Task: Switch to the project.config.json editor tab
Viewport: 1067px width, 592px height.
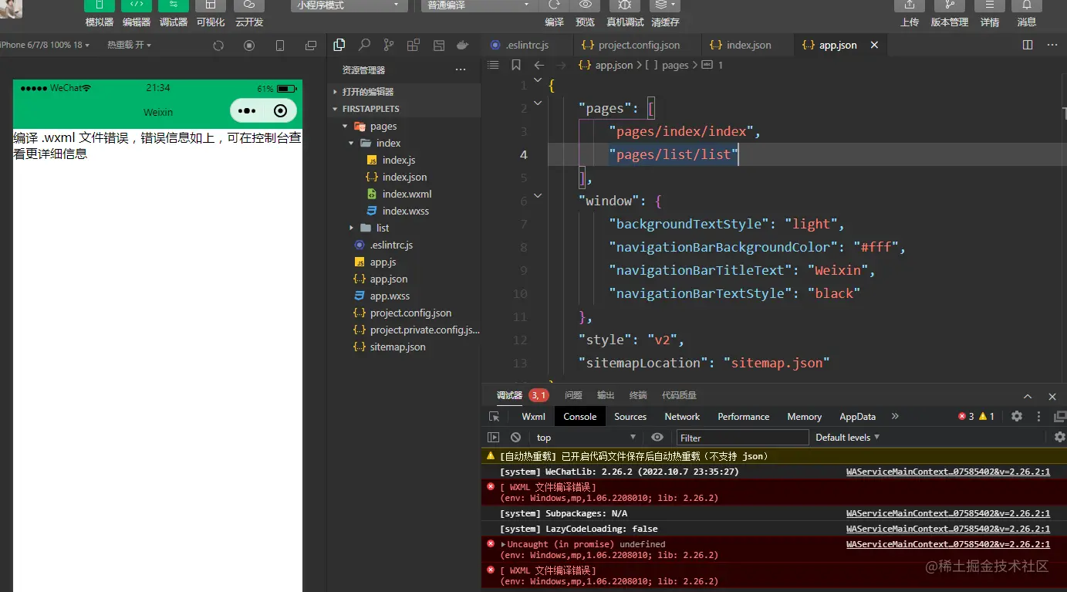Action: point(638,46)
